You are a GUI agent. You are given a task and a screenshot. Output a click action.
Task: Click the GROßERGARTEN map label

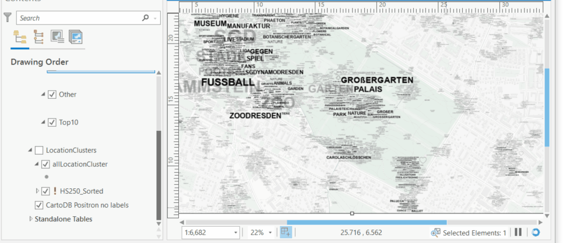click(x=377, y=80)
